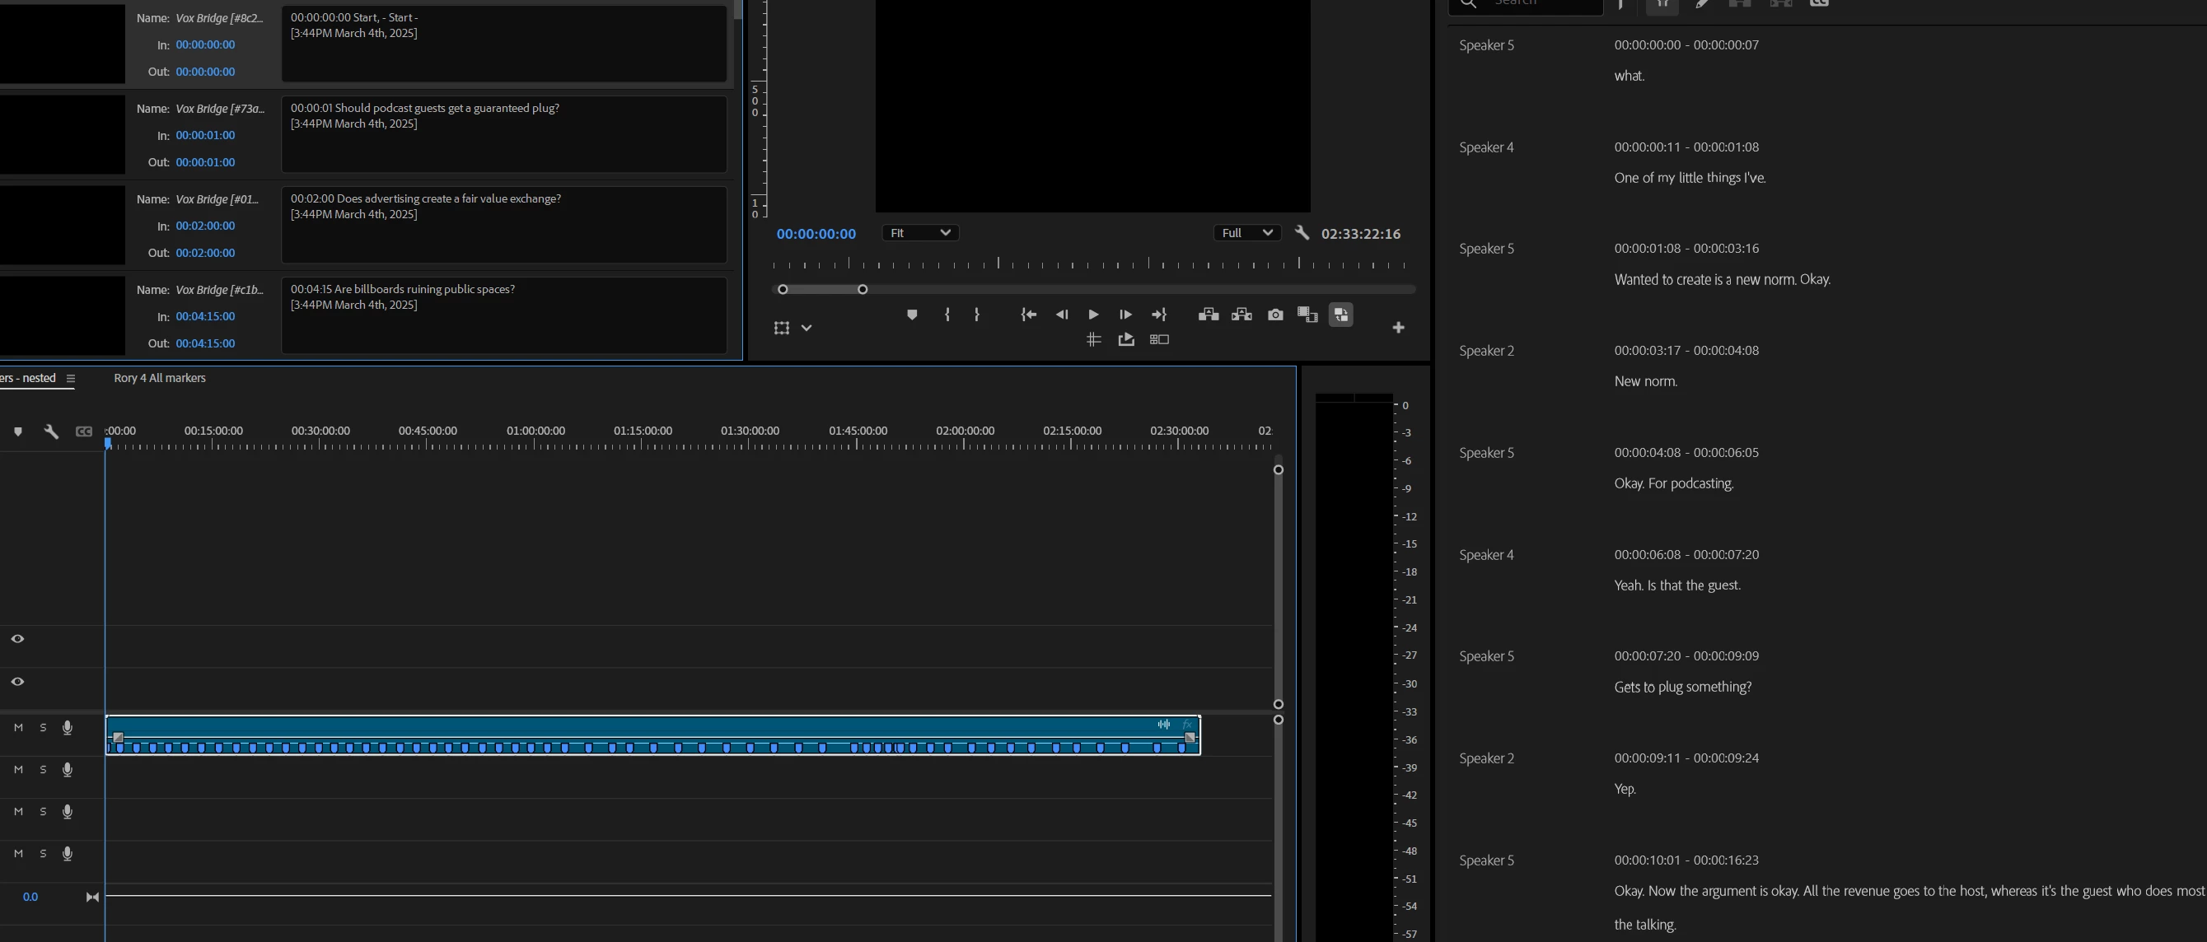Open the Fit zoom level dropdown

[919, 233]
